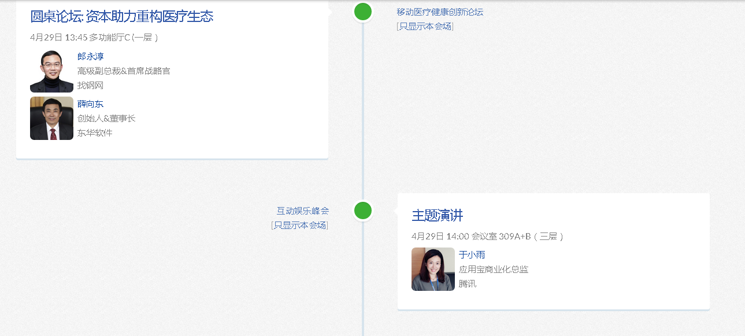The image size is (745, 336).
Task: Open speaker name 薛向东
Action: (91, 104)
